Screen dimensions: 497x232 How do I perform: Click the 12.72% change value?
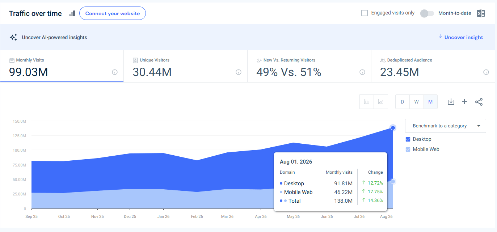[376, 183]
